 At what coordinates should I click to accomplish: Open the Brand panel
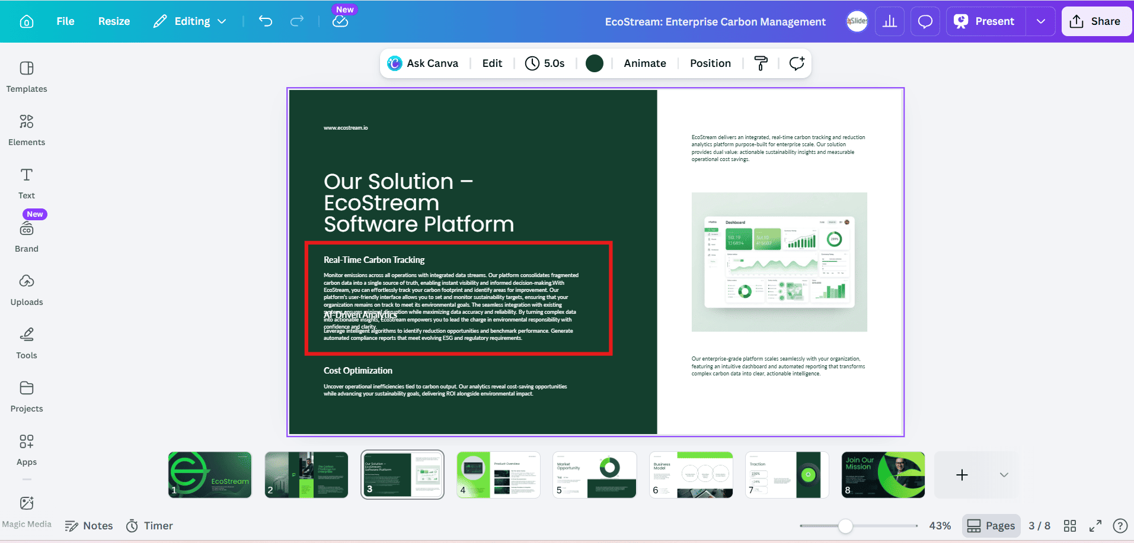(27, 236)
